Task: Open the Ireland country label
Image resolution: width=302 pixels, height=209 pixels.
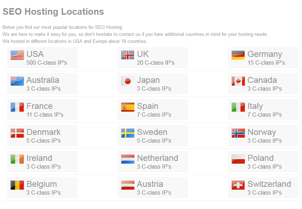Action: (x=39, y=158)
